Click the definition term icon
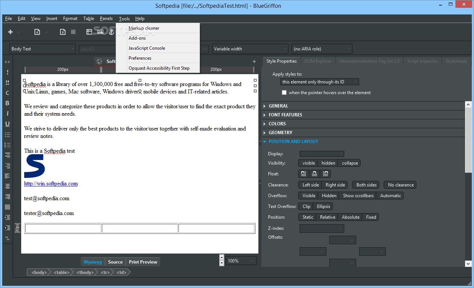Viewport: 474px width, 288px height. point(7,155)
